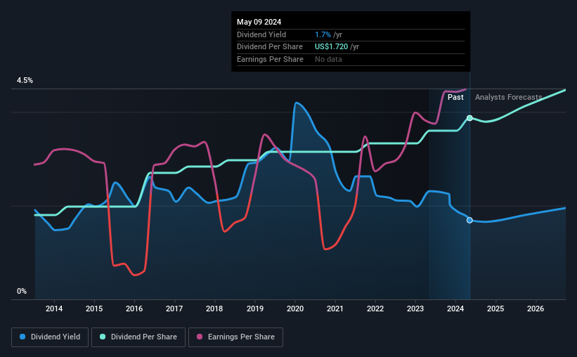The width and height of the screenshot is (577, 357).
Task: Toggle the Earnings Per Share legend series
Action: pyautogui.click(x=235, y=337)
